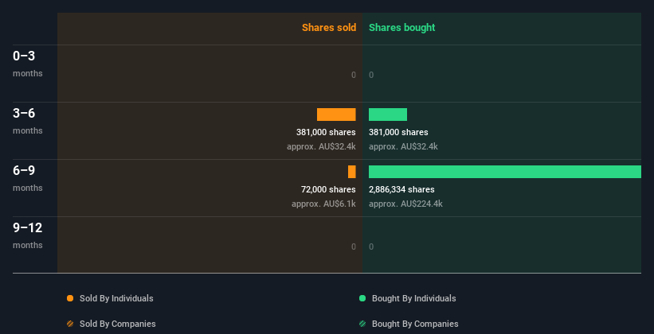The height and width of the screenshot is (334, 654).
Task: Click the 9–12 months bought zero value
Action: (x=371, y=247)
